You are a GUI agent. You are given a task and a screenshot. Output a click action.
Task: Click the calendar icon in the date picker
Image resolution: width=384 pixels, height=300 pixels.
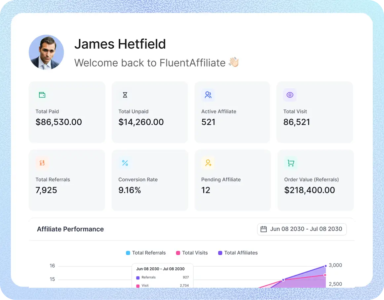(x=263, y=229)
